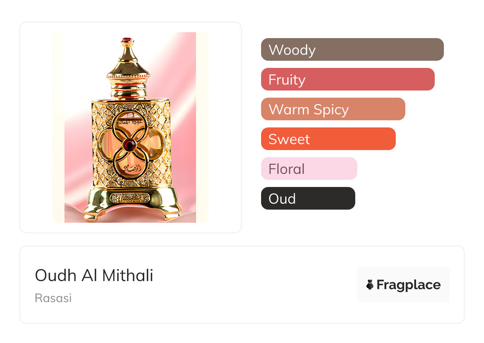The width and height of the screenshot is (484, 343).
Task: Click the black Oud accord bar
Action: [308, 198]
